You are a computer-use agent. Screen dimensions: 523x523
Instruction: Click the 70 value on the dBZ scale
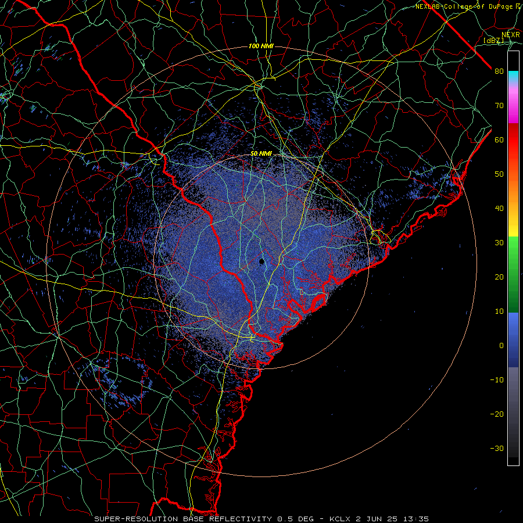click(499, 106)
